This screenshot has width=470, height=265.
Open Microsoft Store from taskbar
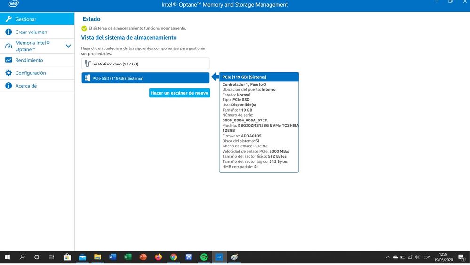pyautogui.click(x=67, y=257)
